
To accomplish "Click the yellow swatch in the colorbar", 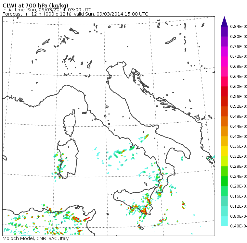I will [x=224, y=151].
